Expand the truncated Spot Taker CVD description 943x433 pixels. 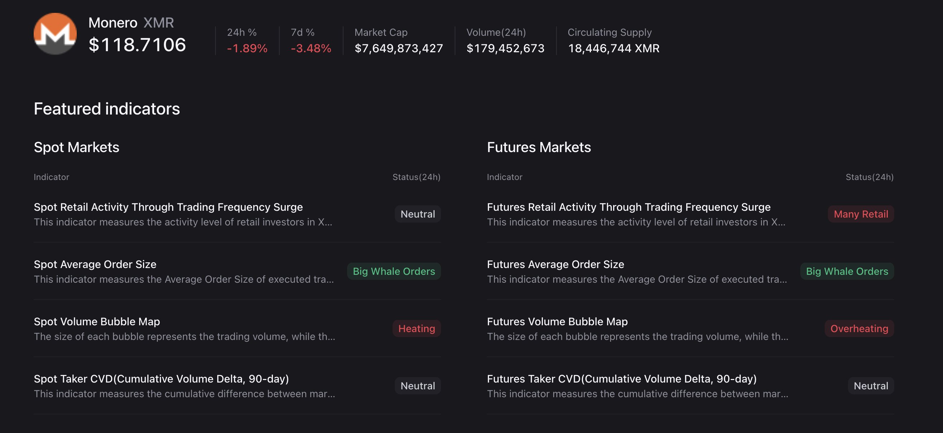tap(185, 394)
